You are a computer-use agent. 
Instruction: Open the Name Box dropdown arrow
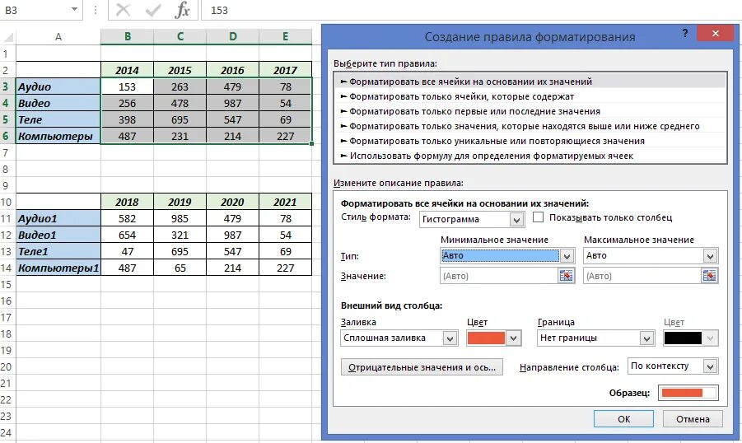click(x=74, y=9)
